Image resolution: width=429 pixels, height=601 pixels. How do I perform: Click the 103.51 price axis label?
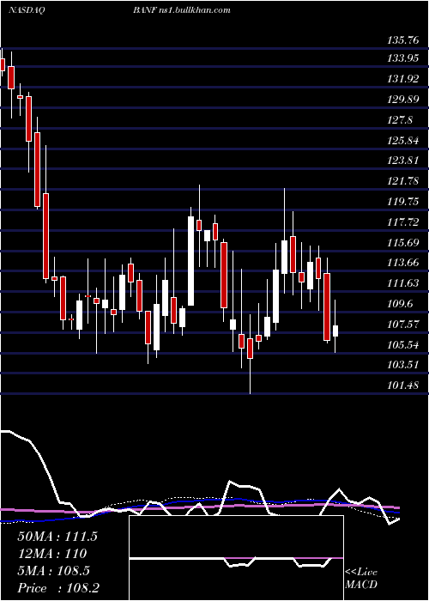coord(402,365)
